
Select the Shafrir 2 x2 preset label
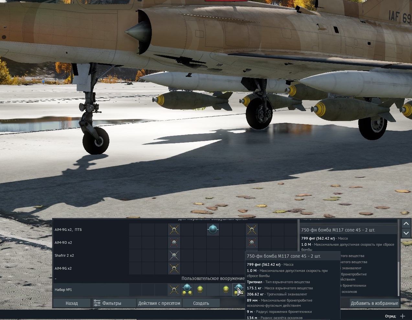tap(64, 255)
